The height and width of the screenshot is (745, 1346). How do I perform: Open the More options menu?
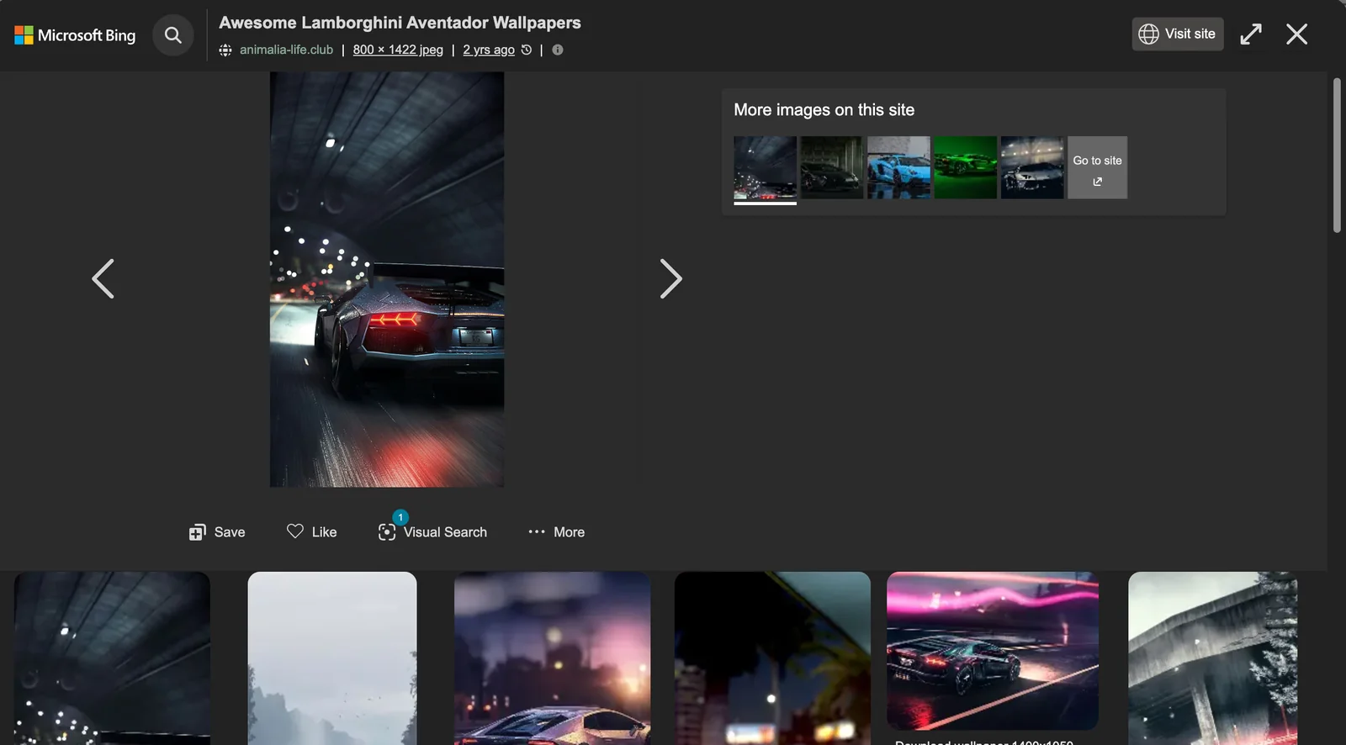(x=556, y=532)
